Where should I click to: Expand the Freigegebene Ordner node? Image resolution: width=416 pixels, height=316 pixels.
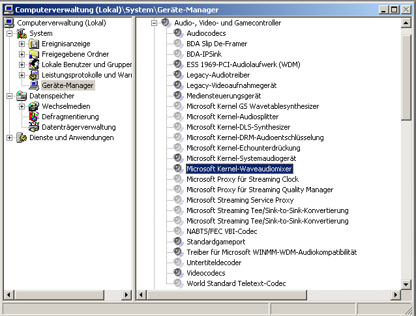22,54
